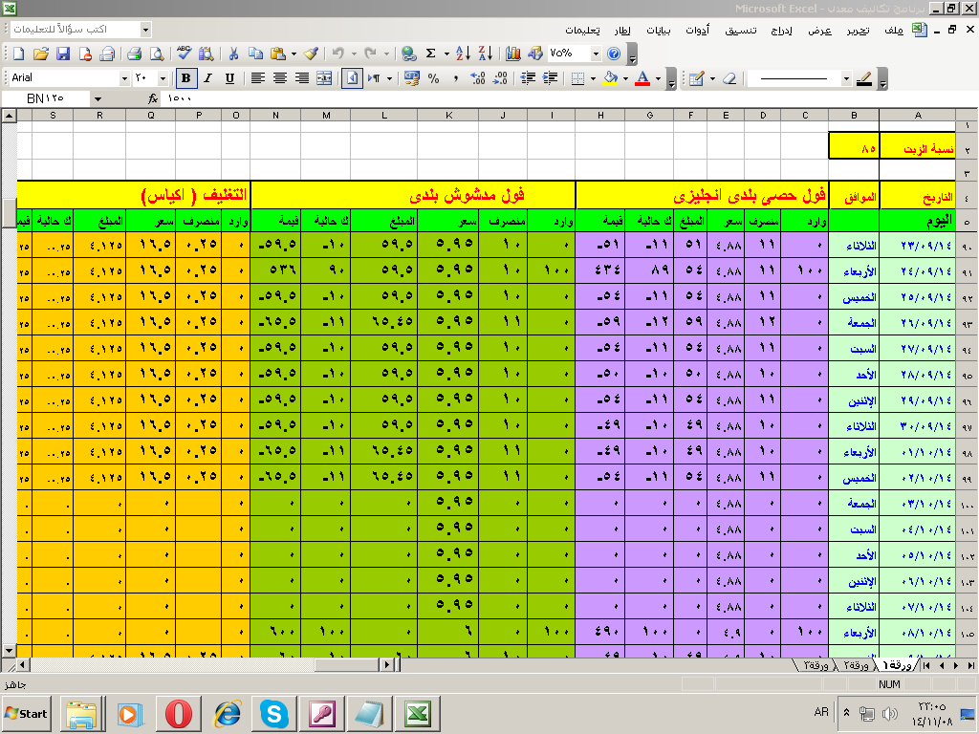Apply currency style format
979x734 pixels.
(x=411, y=78)
